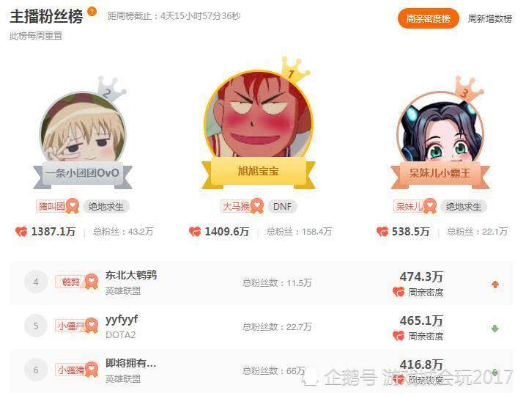Open 呆妹儿小霸王's avatar
526x396 pixels.
click(x=440, y=128)
